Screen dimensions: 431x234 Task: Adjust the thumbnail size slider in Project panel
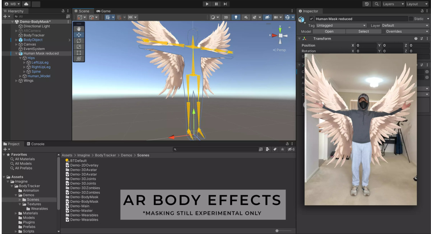coord(277,231)
